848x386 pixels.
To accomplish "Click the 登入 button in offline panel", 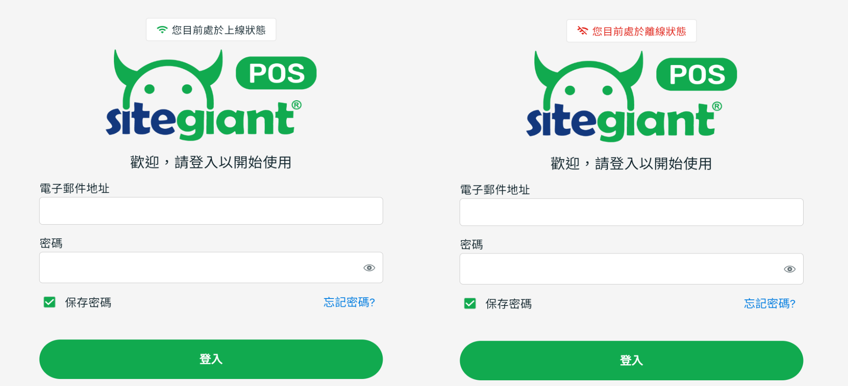I will (x=632, y=361).
